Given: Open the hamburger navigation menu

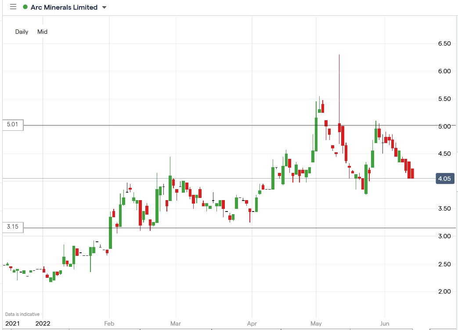Looking at the screenshot, I should coord(12,7).
